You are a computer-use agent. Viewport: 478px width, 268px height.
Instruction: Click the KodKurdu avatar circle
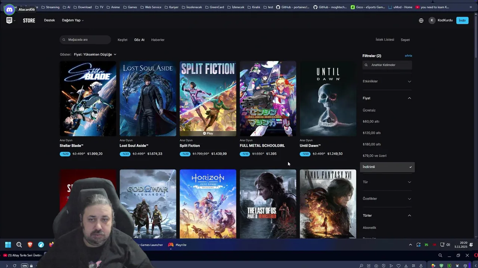pos(432,20)
